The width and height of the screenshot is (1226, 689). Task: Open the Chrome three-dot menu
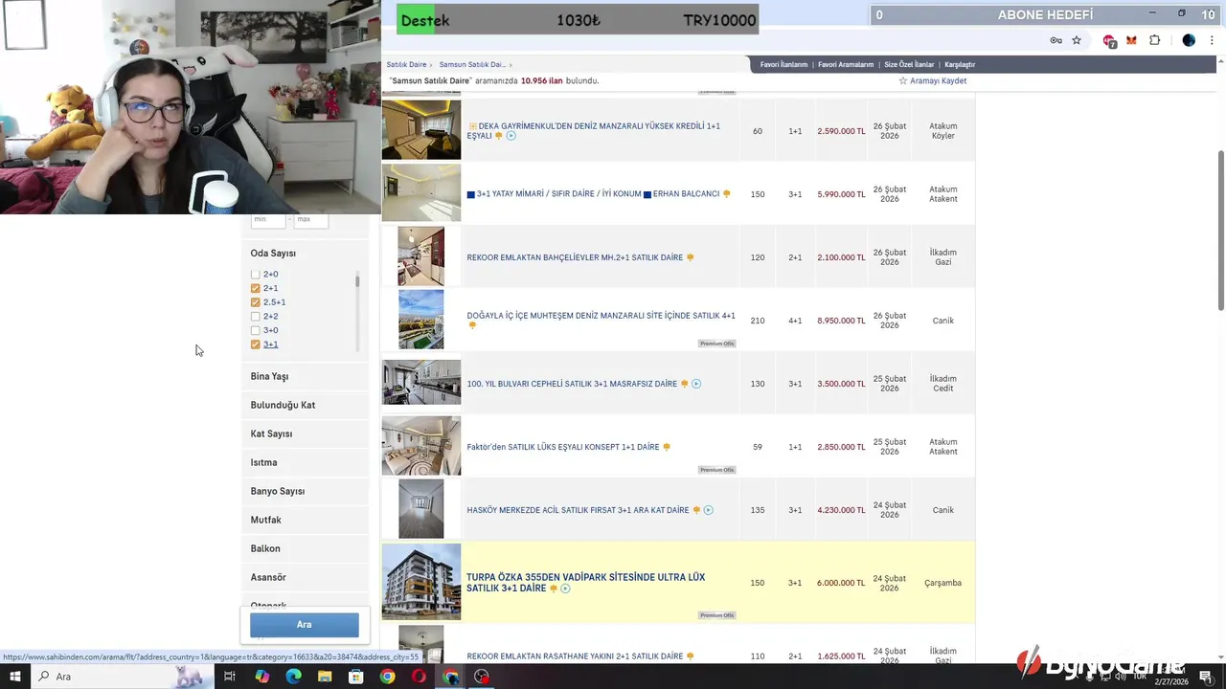click(1213, 40)
